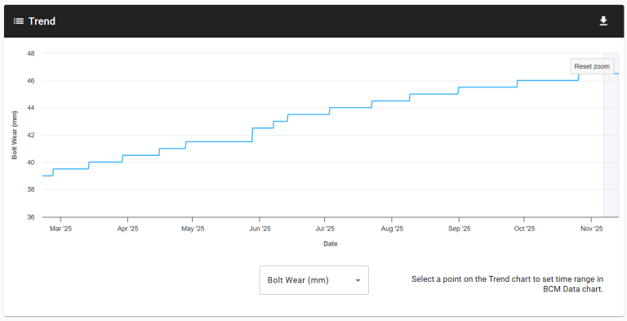This screenshot has height=321, width=627.
Task: Select the trend line step at 41.5 mm
Action: tap(219, 141)
